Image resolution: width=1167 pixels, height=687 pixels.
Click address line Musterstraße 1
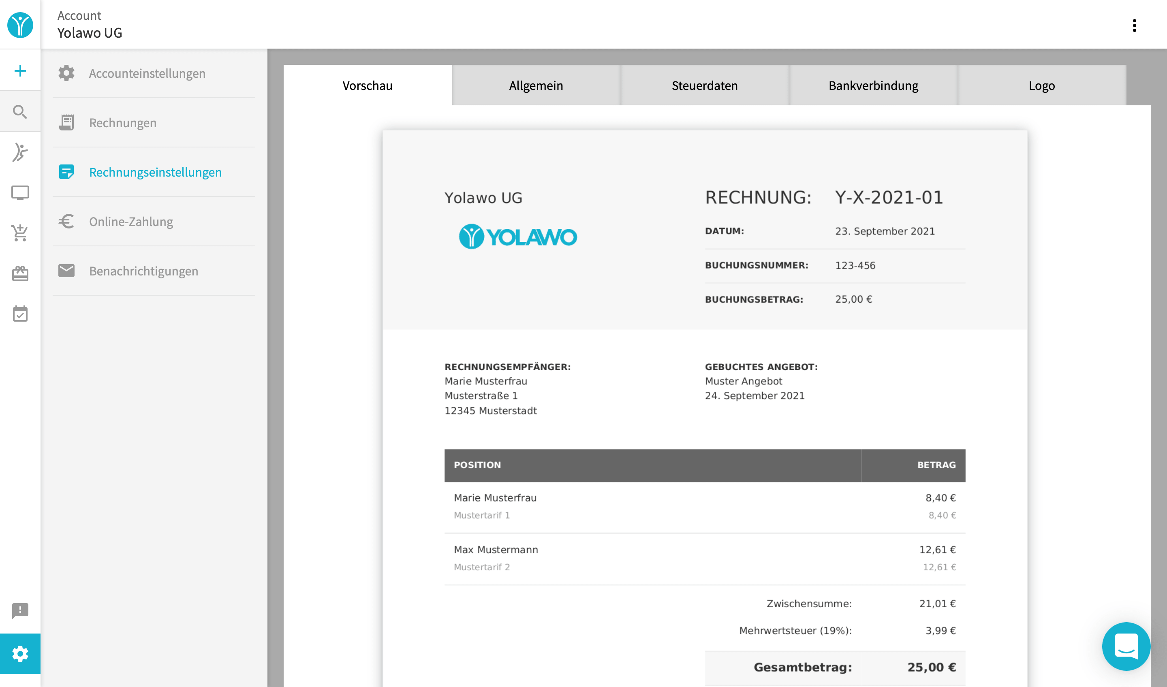[481, 396]
